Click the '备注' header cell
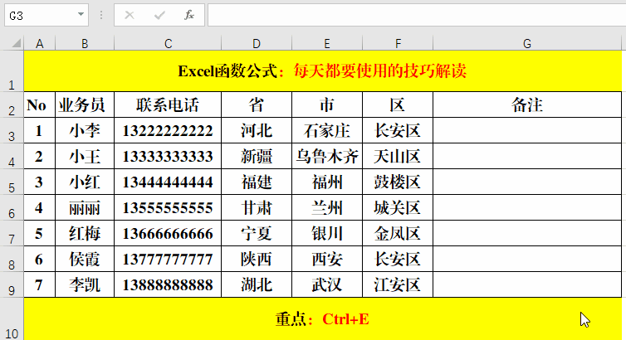This screenshot has height=340, width=626. (x=527, y=104)
